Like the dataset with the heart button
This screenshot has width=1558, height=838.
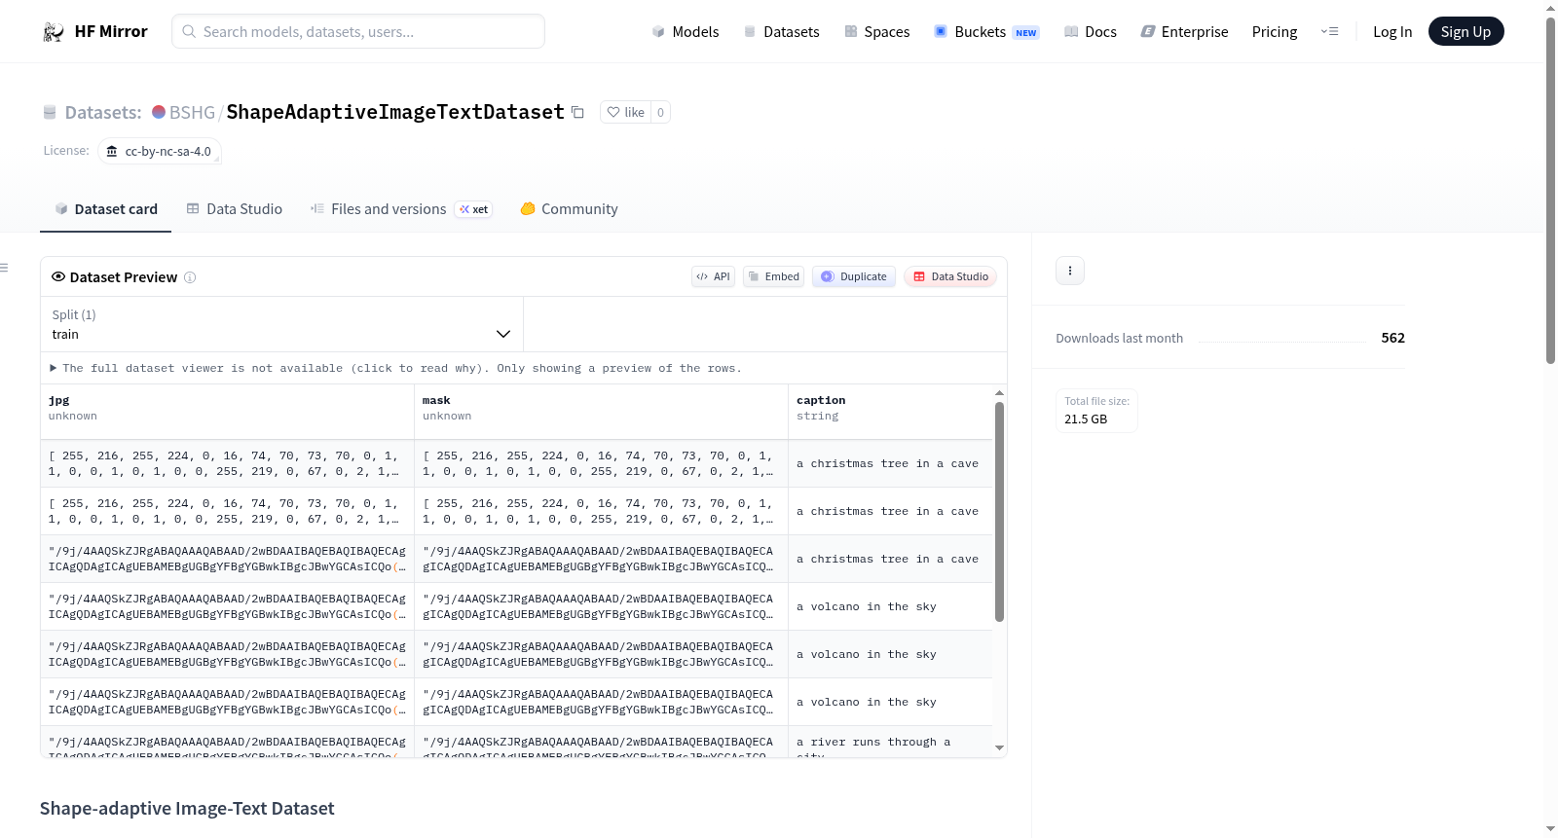(625, 112)
